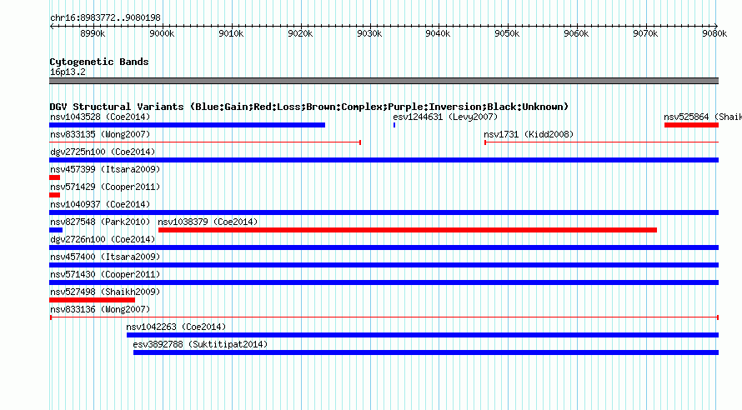Open the nsv571429 (Cooper2011) label

105,187
